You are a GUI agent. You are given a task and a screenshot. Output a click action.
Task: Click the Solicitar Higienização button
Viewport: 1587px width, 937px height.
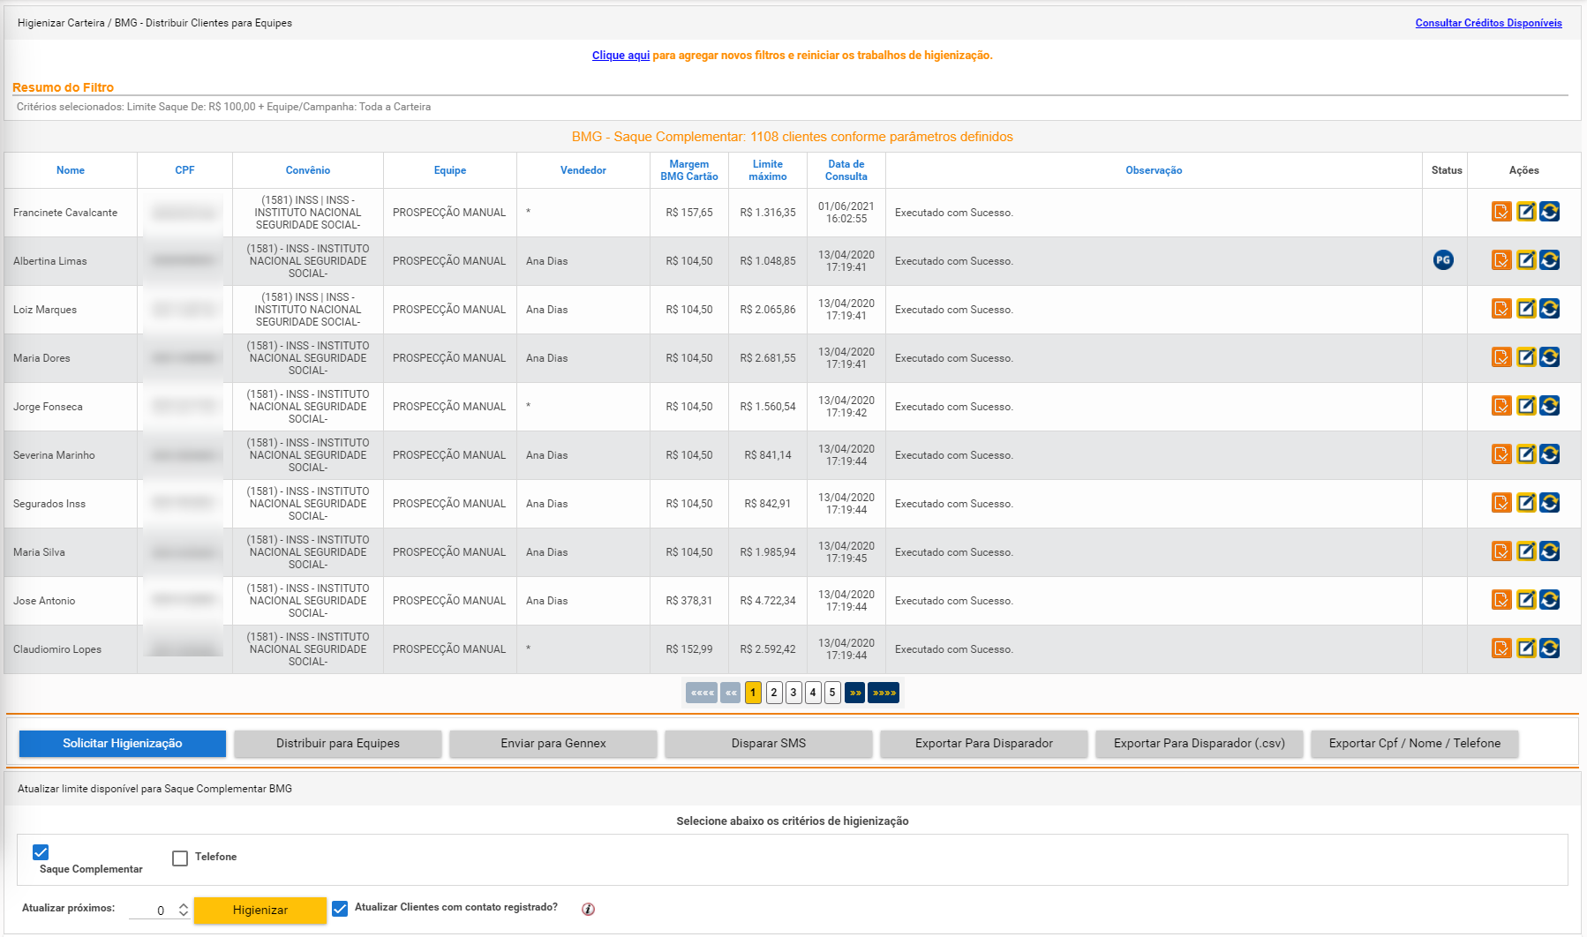click(123, 744)
